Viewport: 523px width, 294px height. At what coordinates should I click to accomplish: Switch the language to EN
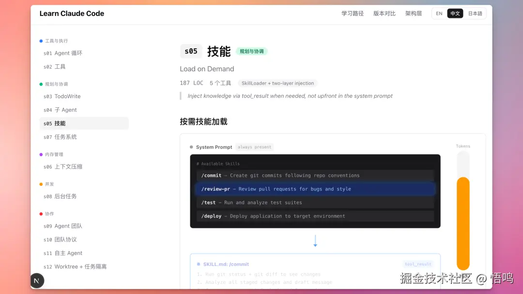click(x=439, y=13)
